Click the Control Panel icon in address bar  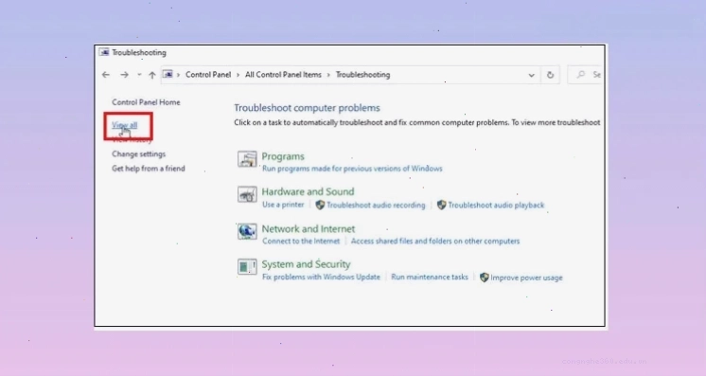pos(168,74)
